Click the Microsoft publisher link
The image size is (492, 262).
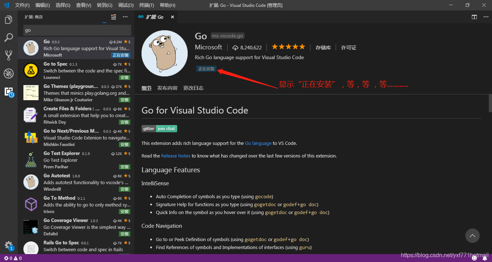209,47
